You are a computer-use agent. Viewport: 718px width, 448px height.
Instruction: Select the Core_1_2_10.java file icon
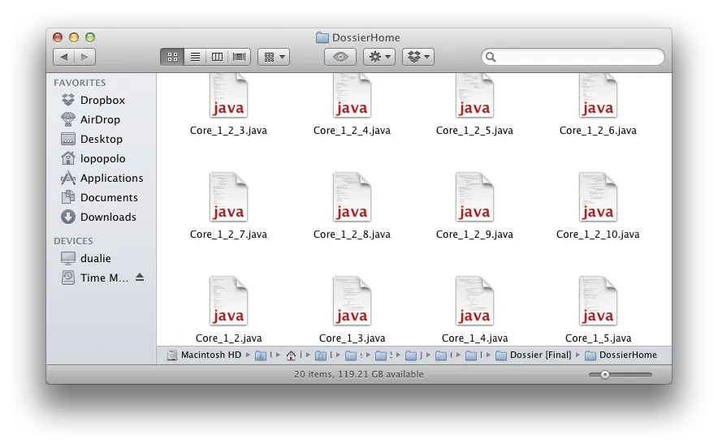[598, 196]
